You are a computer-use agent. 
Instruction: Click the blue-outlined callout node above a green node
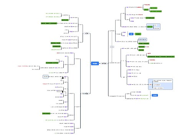(x=142, y=40)
